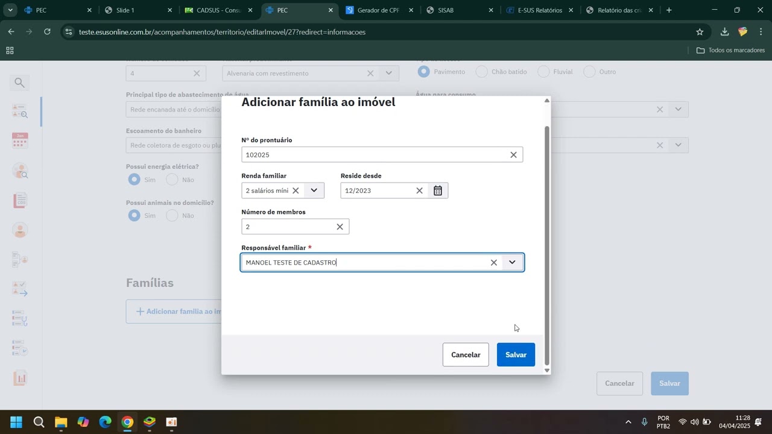Open the Chrome menu

click(x=761, y=32)
